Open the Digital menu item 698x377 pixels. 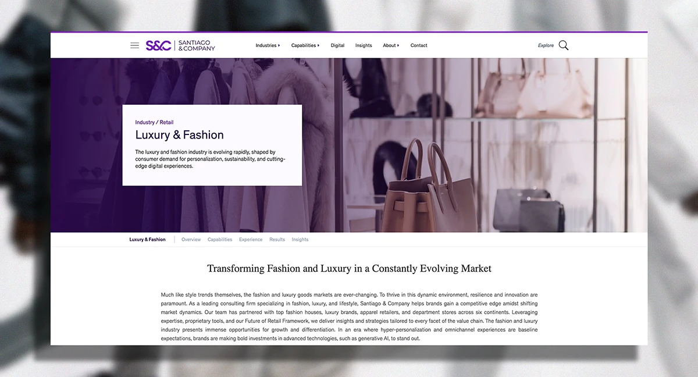coord(337,45)
